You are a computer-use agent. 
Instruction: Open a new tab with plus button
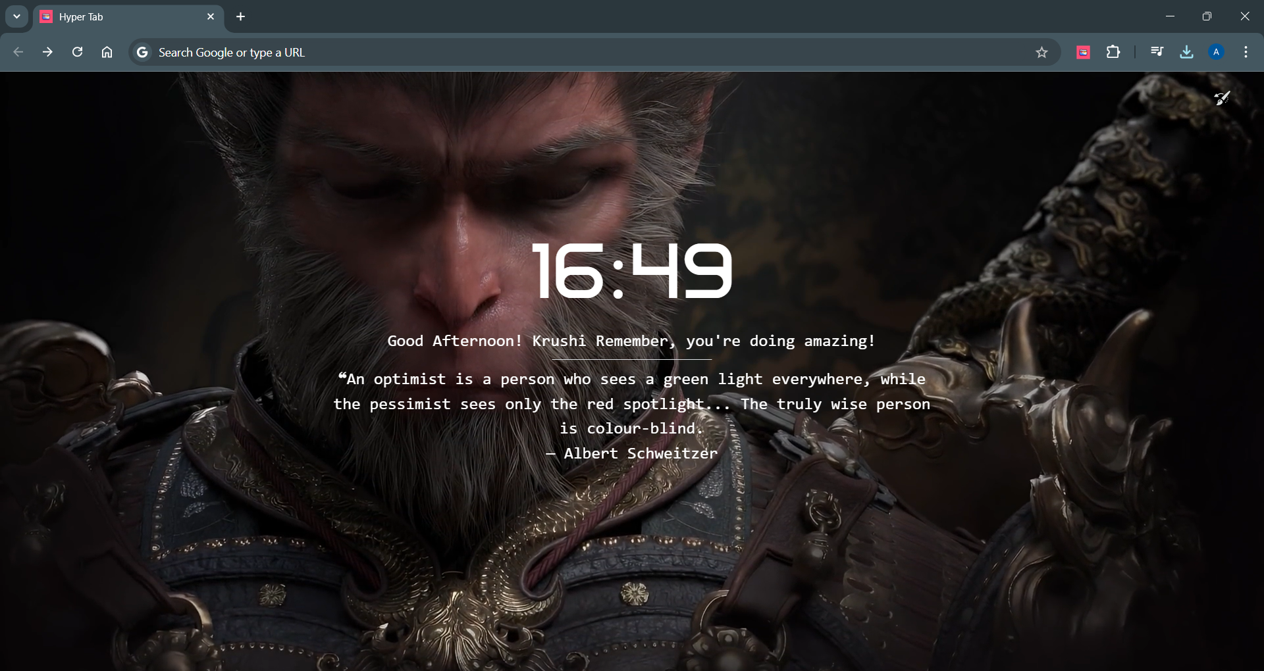coord(241,16)
